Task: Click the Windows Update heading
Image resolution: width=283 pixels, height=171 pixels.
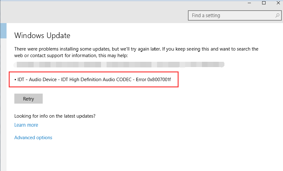Action: (x=42, y=36)
